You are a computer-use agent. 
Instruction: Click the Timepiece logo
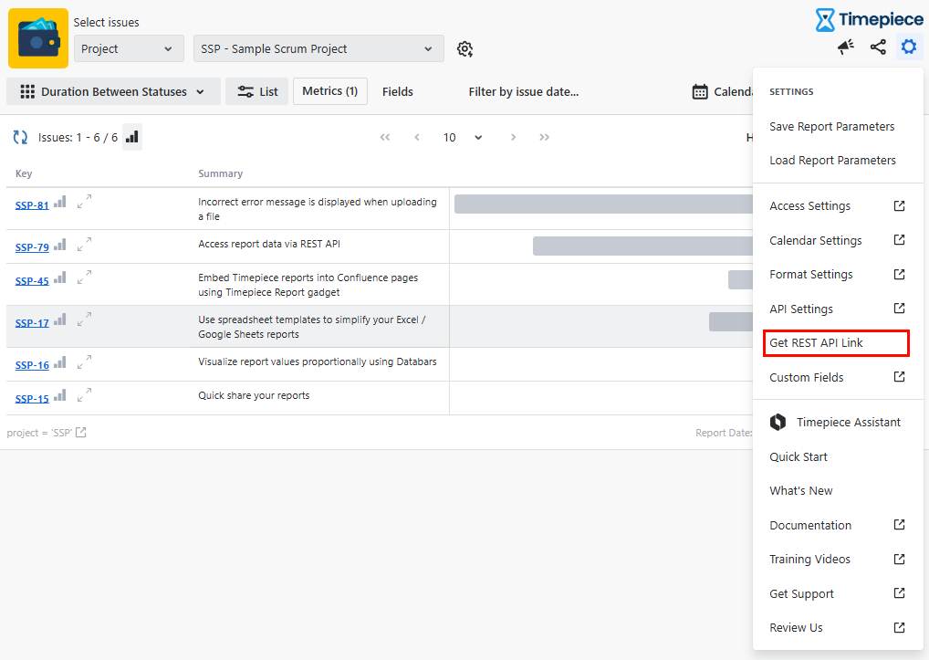click(869, 19)
